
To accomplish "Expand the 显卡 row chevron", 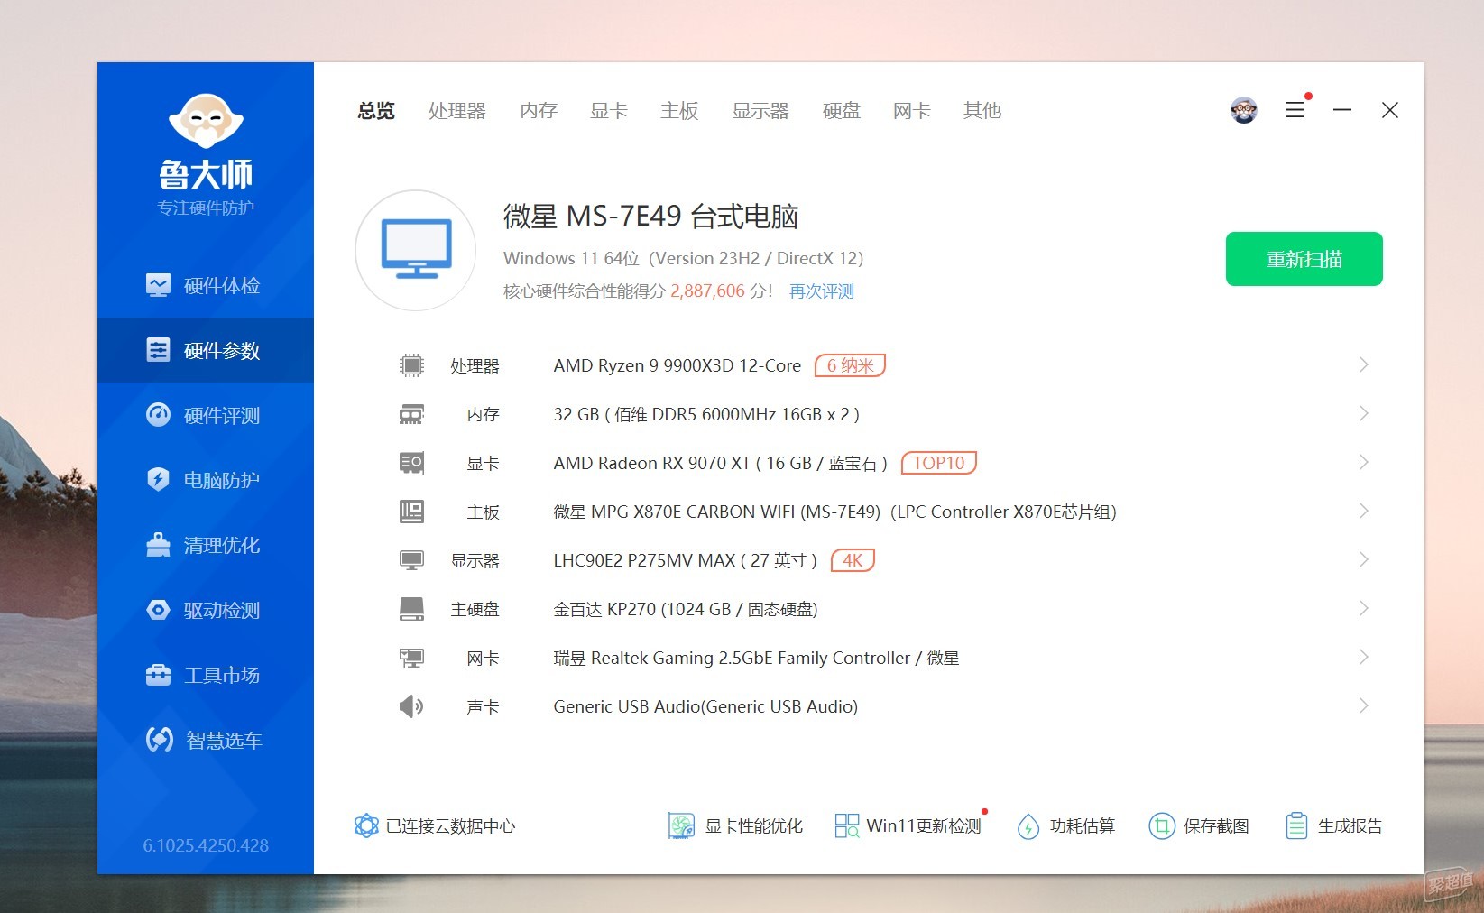I will click(1363, 462).
